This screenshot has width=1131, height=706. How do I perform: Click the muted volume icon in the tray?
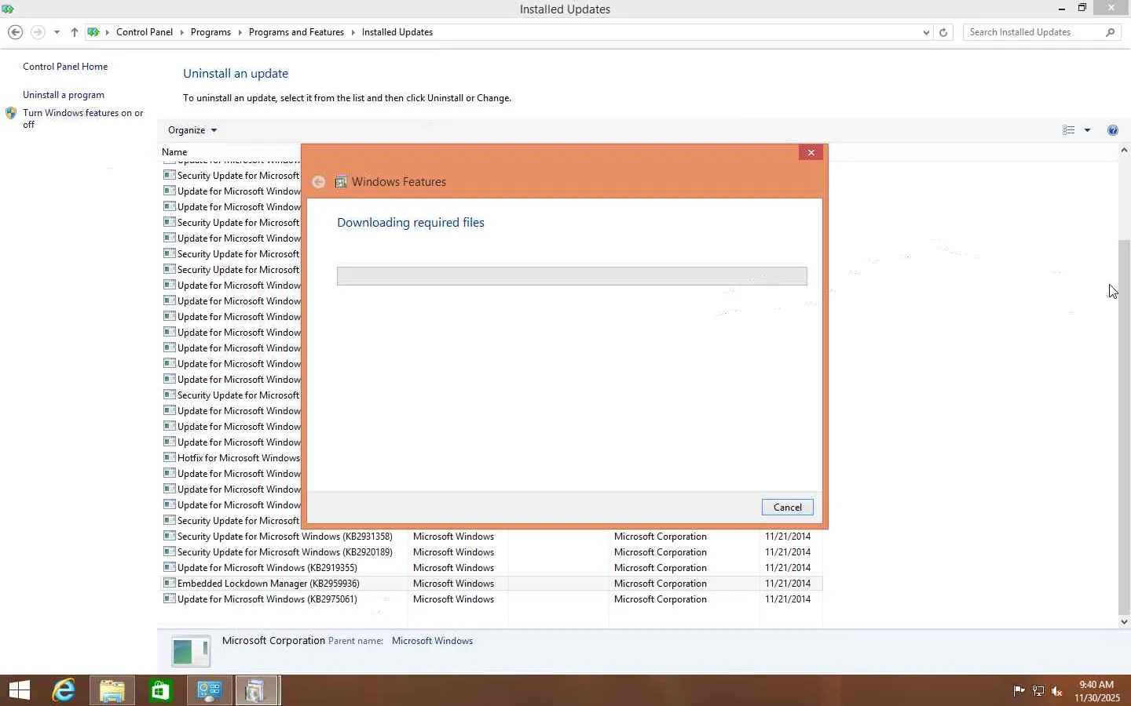click(1057, 691)
